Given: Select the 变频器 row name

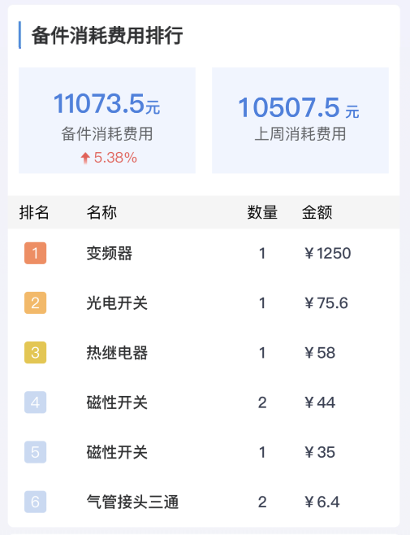Looking at the screenshot, I should 110,254.
